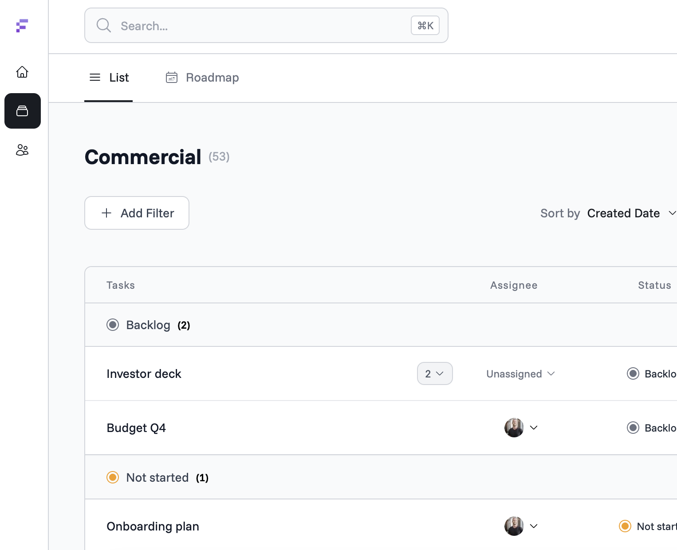Select the Projects icon in the sidebar

(x=22, y=111)
